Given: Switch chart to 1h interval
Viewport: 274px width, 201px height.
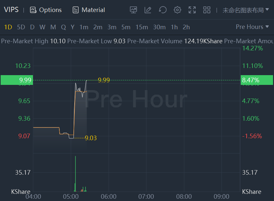Looking at the screenshot, I should pyautogui.click(x=174, y=27).
